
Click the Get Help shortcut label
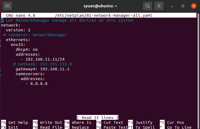(18, 123)
